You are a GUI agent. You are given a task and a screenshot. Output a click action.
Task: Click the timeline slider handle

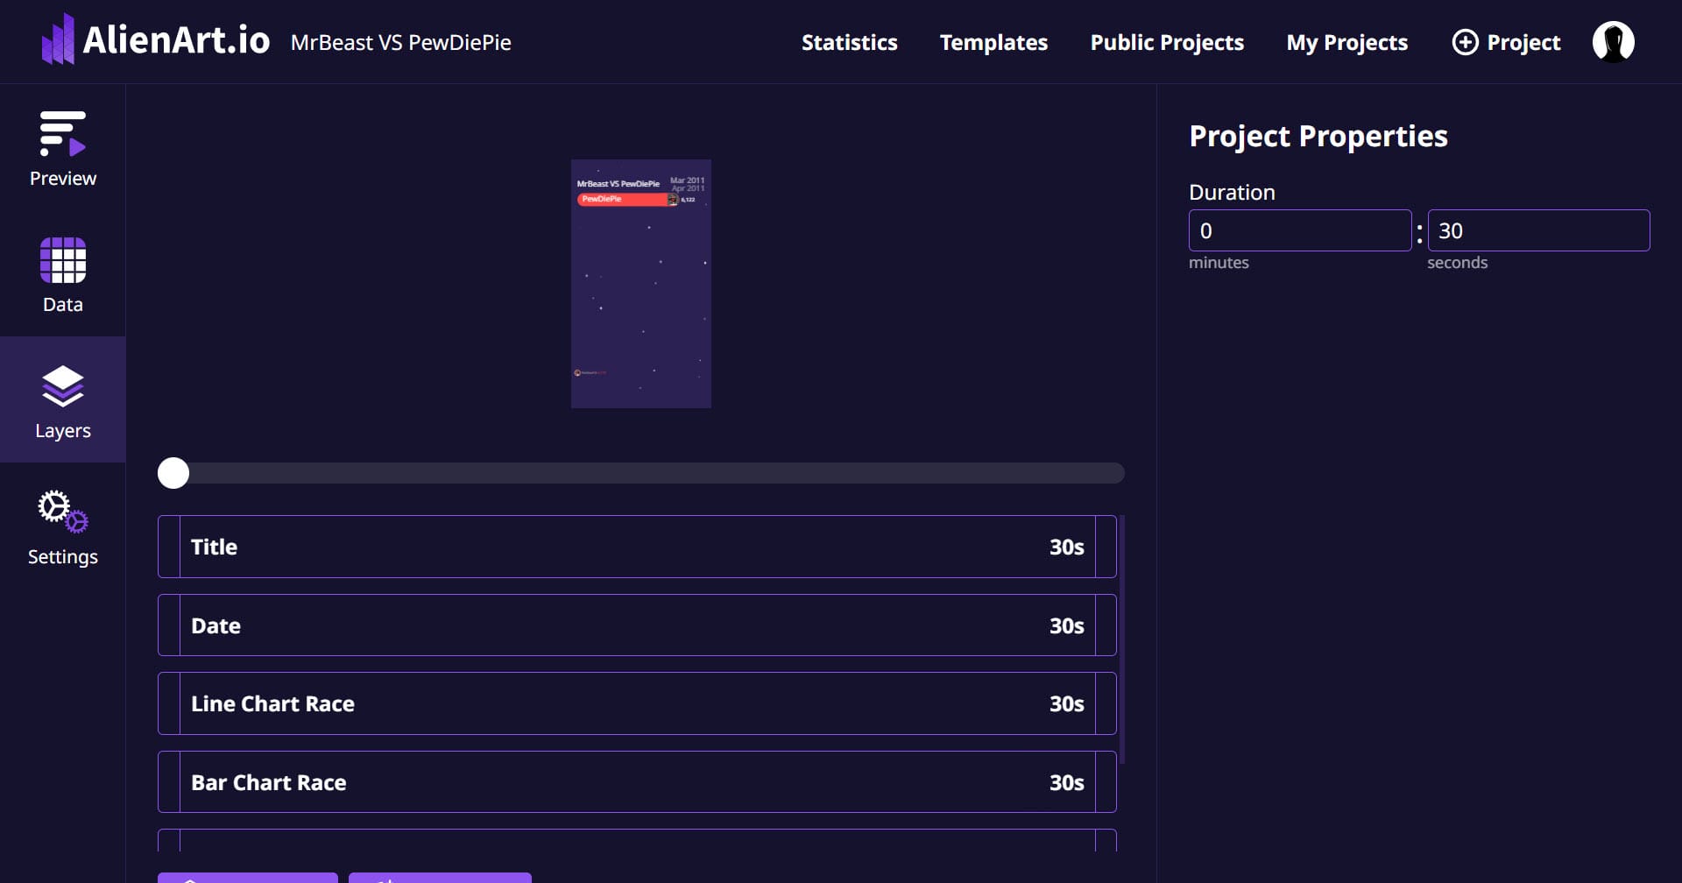pyautogui.click(x=173, y=473)
